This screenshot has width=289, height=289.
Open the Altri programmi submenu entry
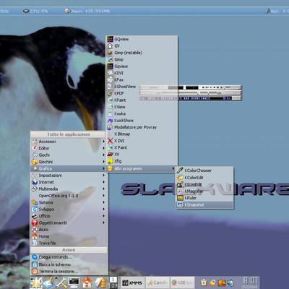pos(142,168)
